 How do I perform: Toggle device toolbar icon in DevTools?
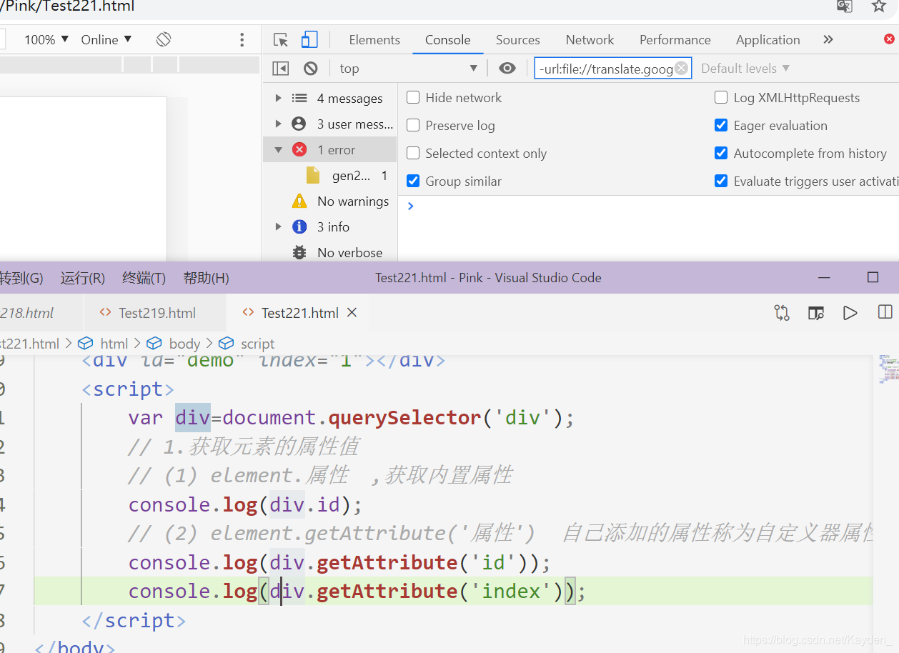(x=309, y=40)
